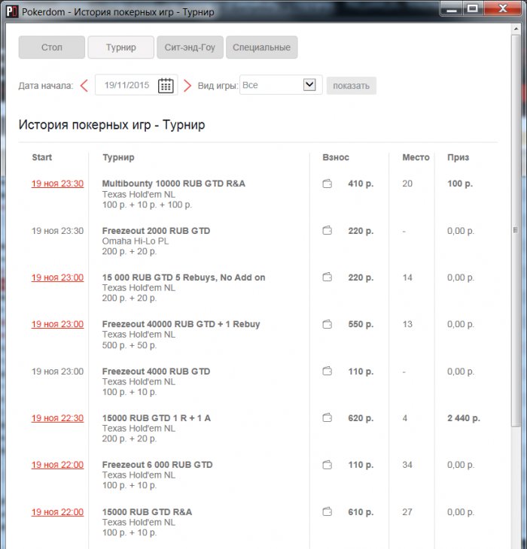Click the scrollbar up arrow

pyautogui.click(x=516, y=29)
